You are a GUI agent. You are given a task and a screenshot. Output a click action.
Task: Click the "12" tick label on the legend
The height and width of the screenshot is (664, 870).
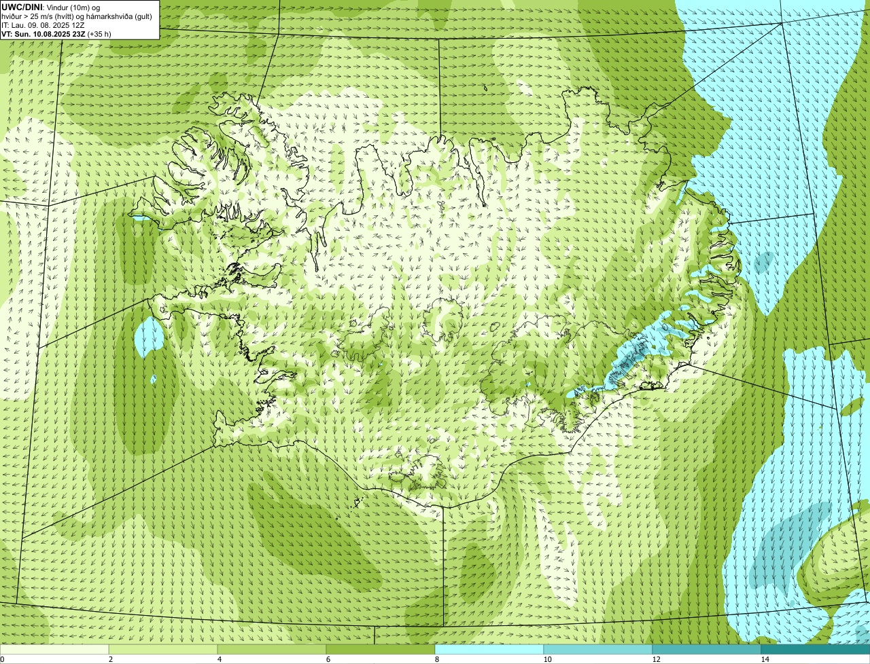coord(656,659)
